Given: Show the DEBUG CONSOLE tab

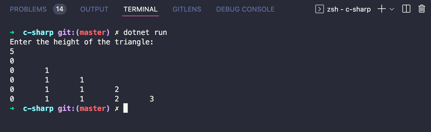Looking at the screenshot, I should (245, 9).
